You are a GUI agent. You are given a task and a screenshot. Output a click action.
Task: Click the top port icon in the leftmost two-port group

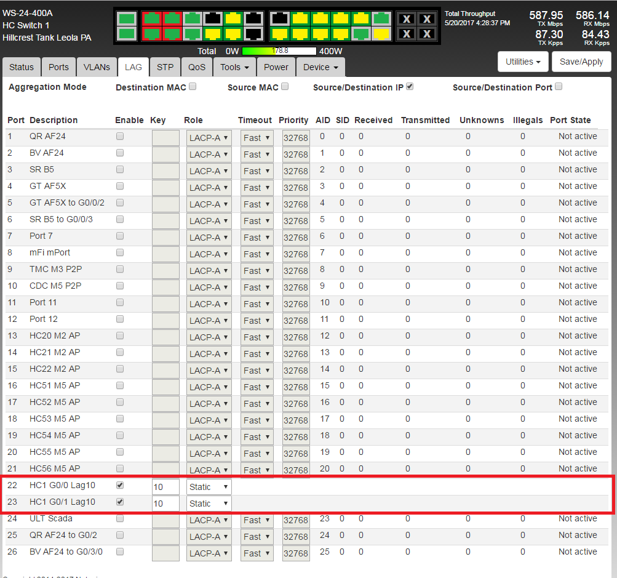pyautogui.click(x=126, y=19)
